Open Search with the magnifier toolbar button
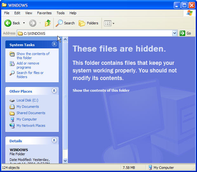The width and height of the screenshot is (197, 172). point(65,23)
